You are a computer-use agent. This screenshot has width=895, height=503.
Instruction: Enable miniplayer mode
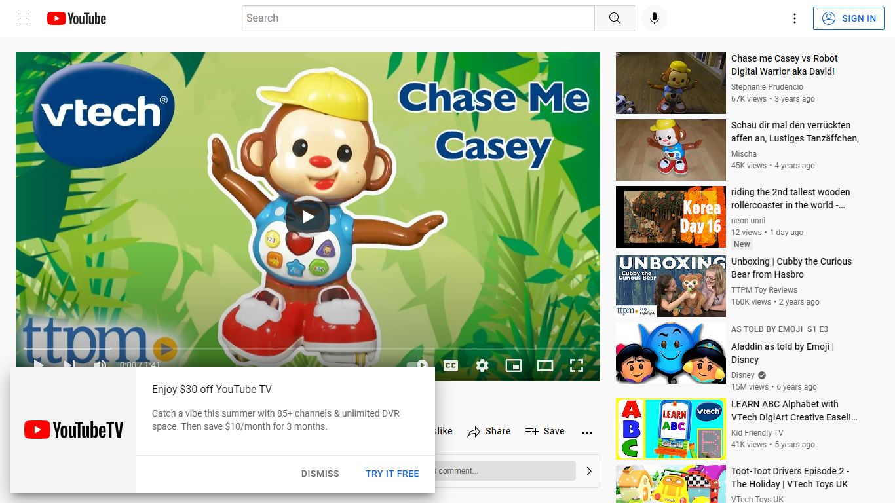(x=514, y=365)
